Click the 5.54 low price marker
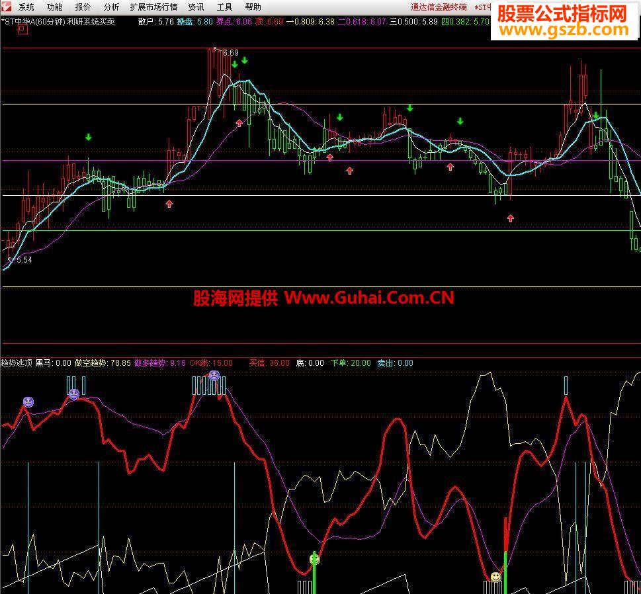 24,259
